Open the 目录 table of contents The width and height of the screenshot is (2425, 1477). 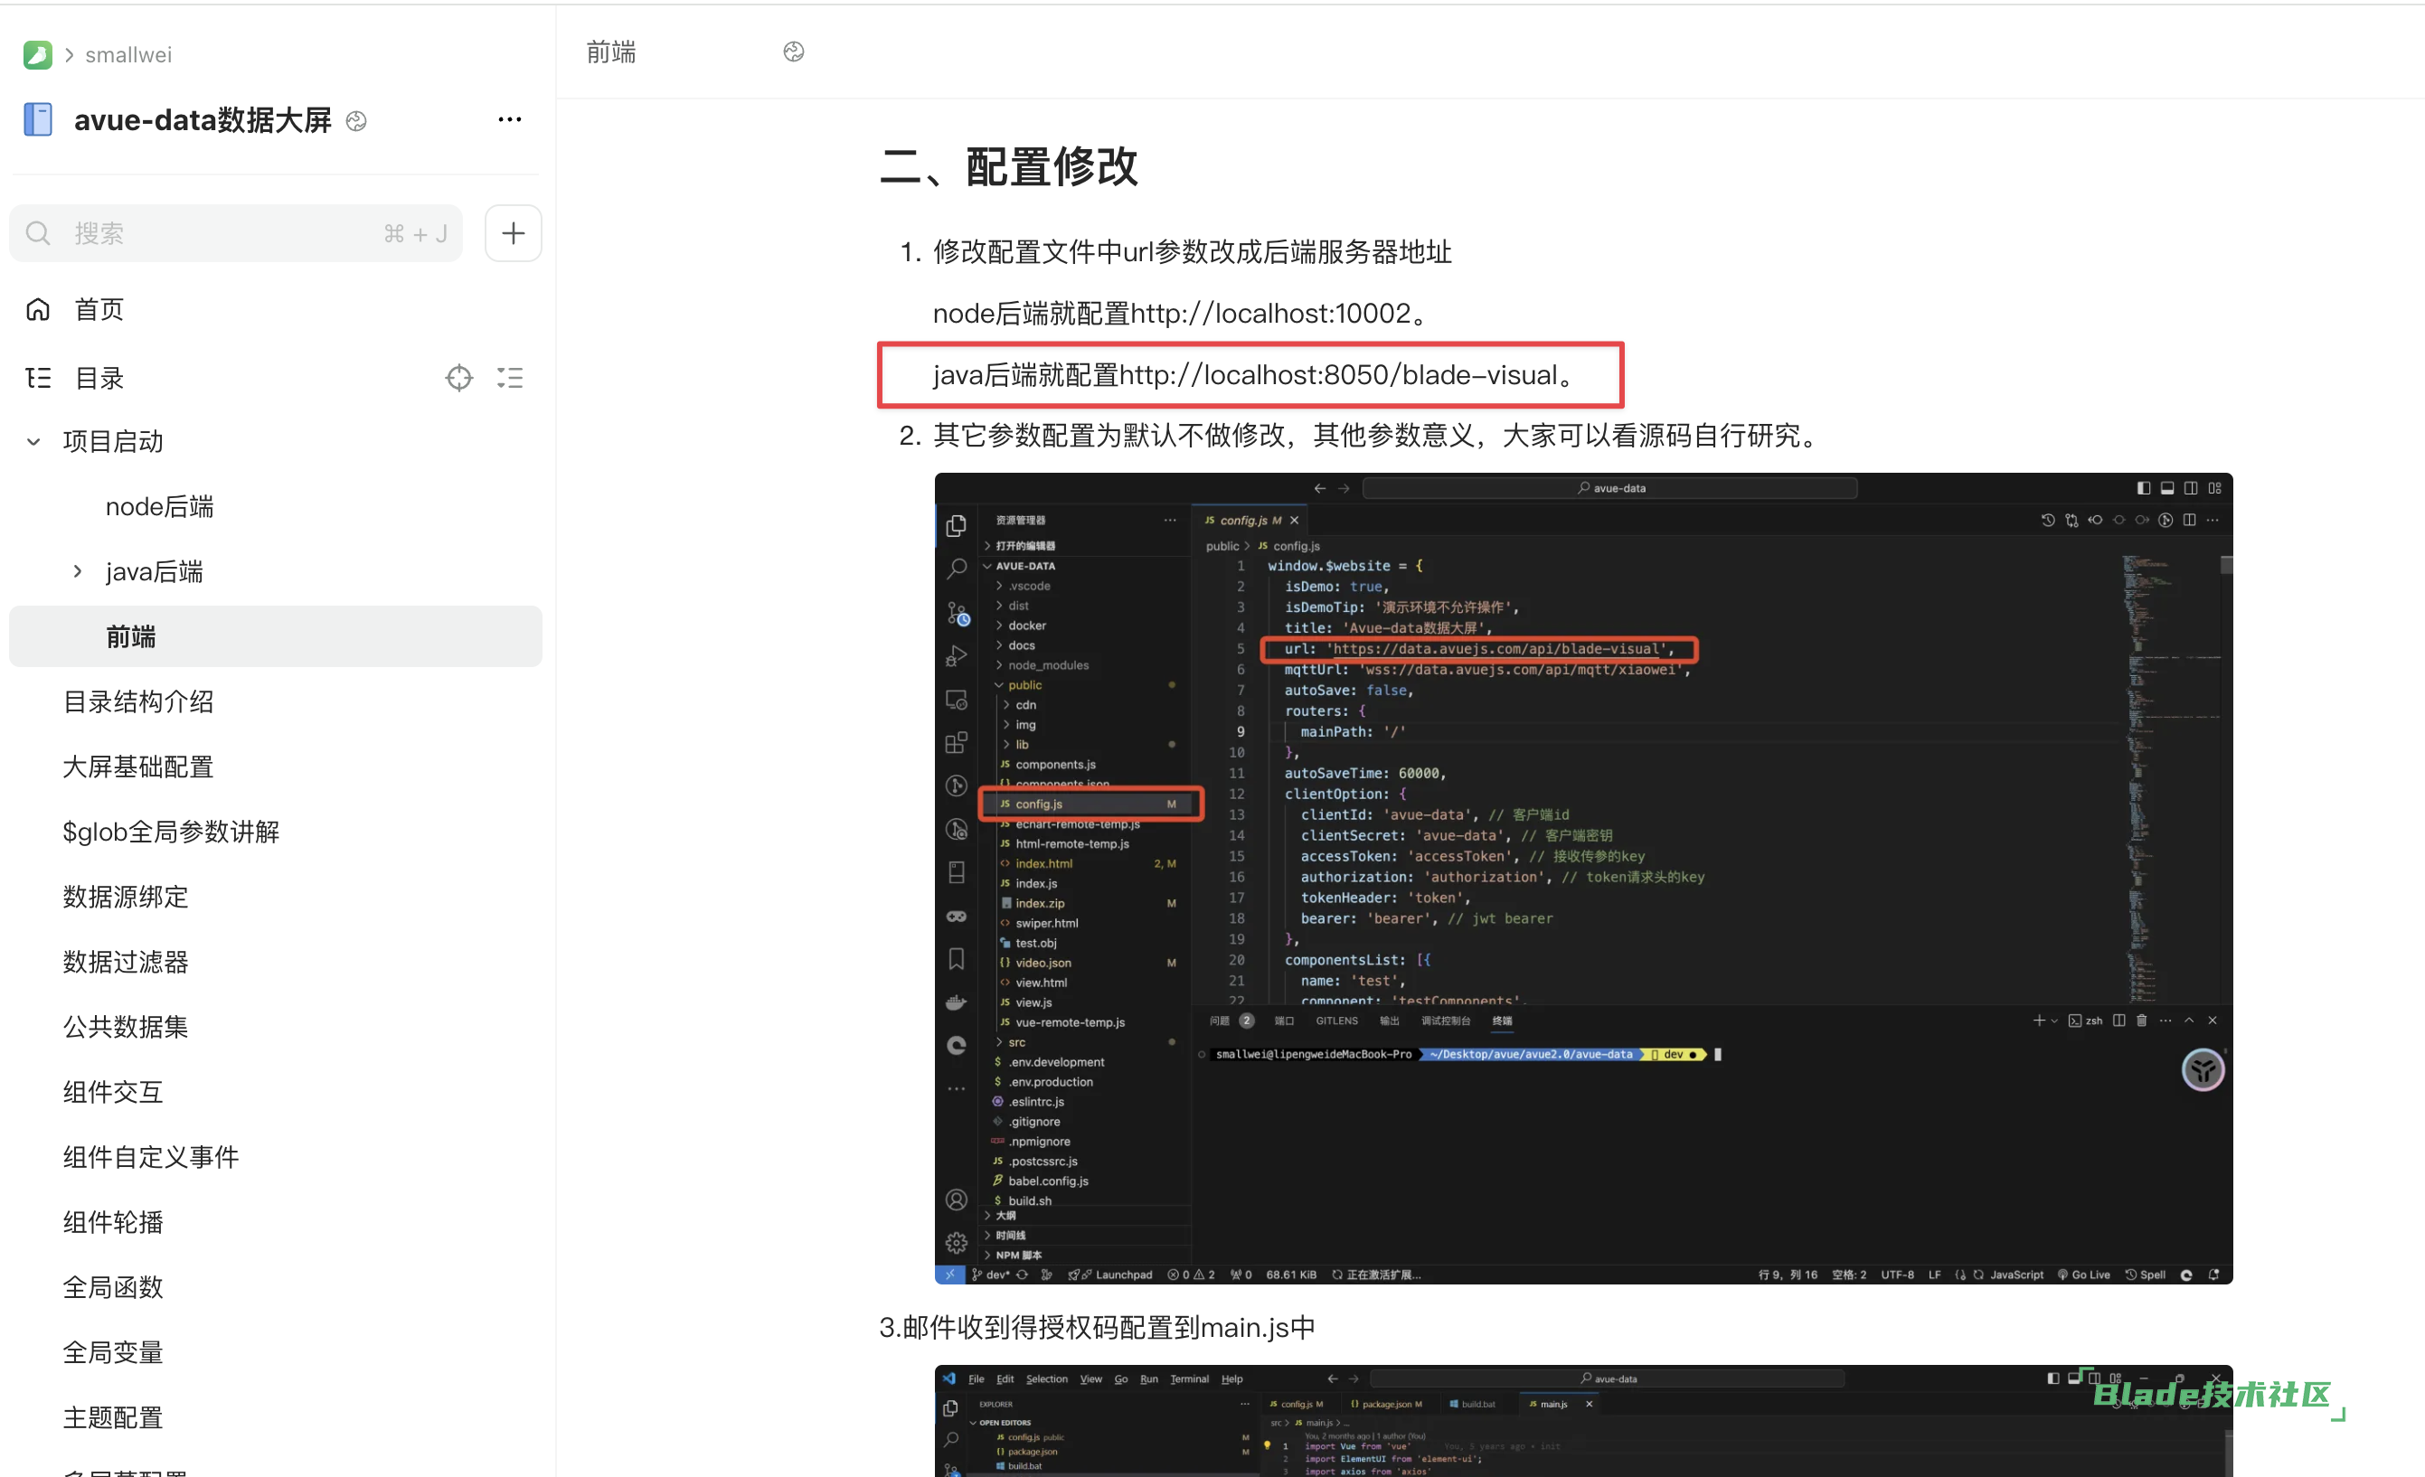pyautogui.click(x=99, y=378)
